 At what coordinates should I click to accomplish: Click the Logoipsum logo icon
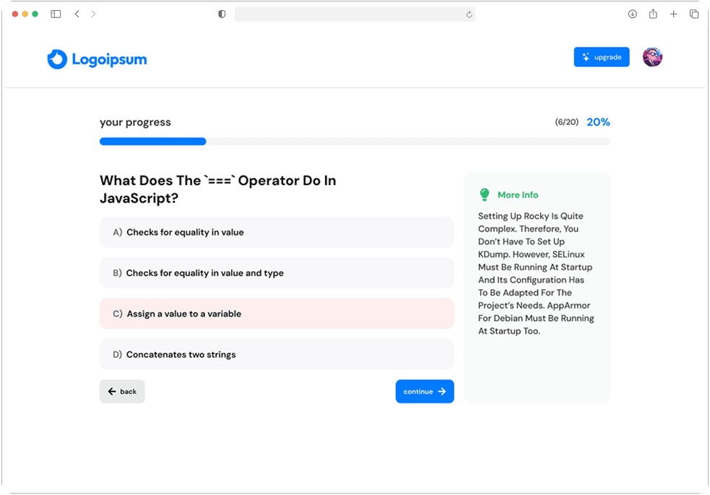pyautogui.click(x=57, y=59)
